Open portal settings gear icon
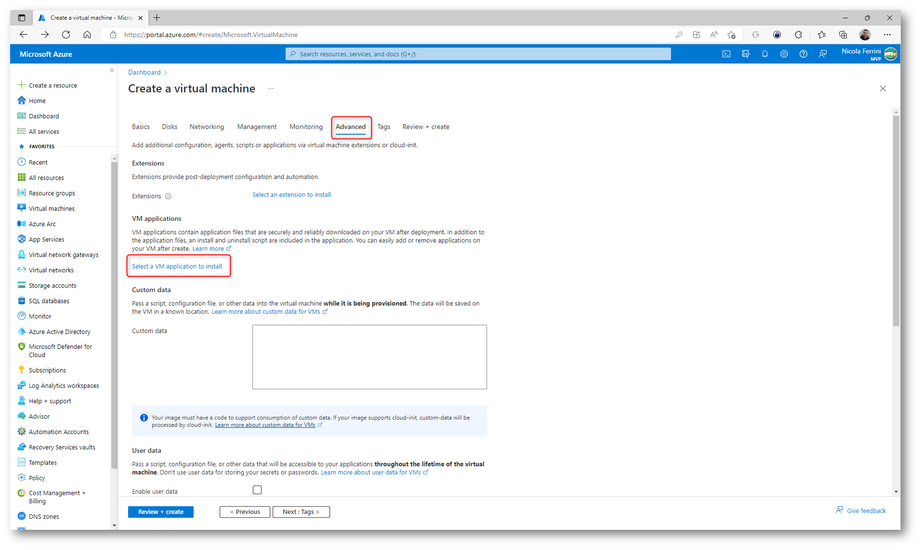Screen dimensions: 921x550 (784, 54)
